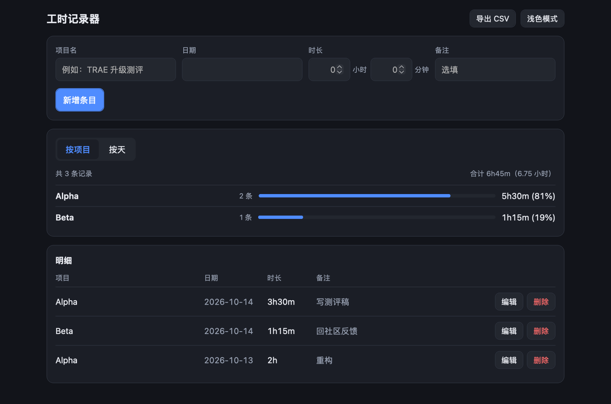Delete the Alpha 写测评稿 entry
Screen dimensions: 611x404
[x=541, y=302]
